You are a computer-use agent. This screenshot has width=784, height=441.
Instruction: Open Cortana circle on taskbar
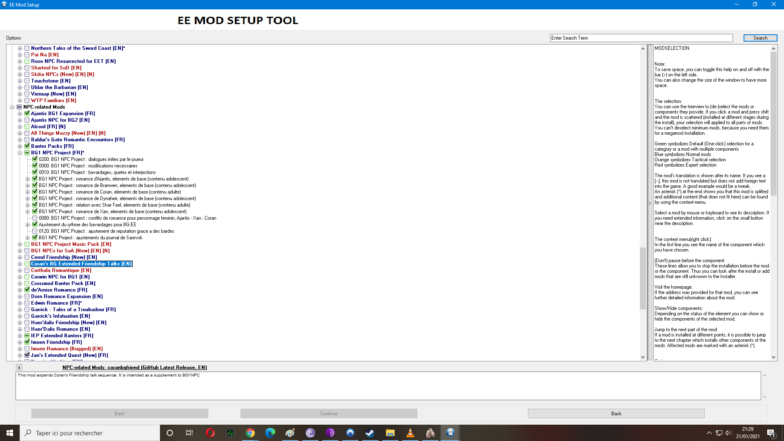[x=170, y=433]
